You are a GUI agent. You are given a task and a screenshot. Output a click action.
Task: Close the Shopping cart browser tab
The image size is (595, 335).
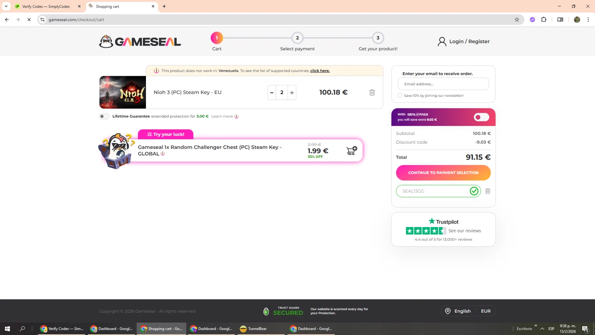point(153,6)
